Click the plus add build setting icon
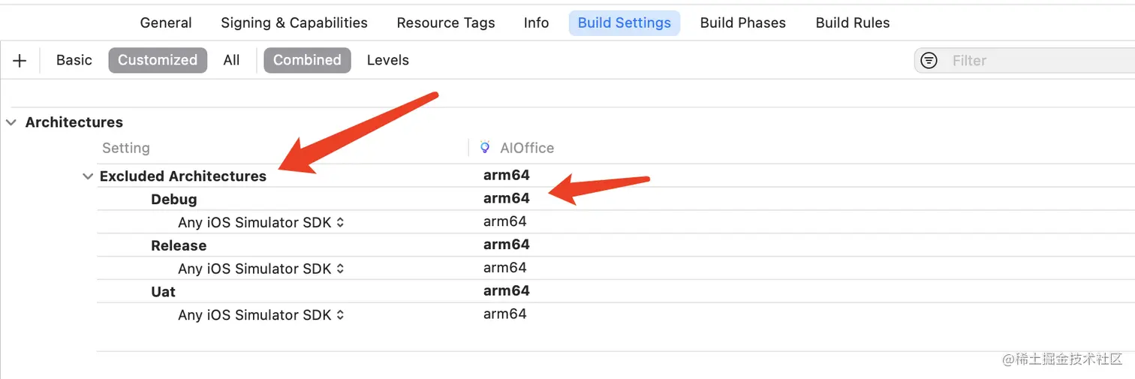 click(x=20, y=61)
